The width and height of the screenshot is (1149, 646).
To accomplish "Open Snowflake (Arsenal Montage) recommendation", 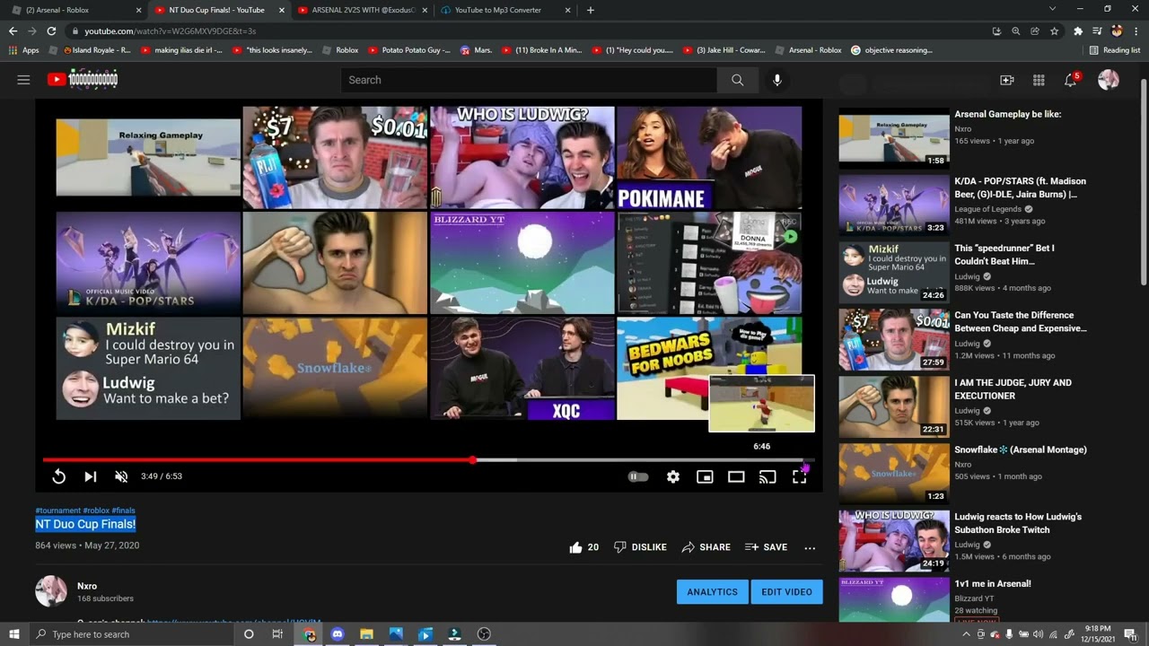I will click(1021, 450).
